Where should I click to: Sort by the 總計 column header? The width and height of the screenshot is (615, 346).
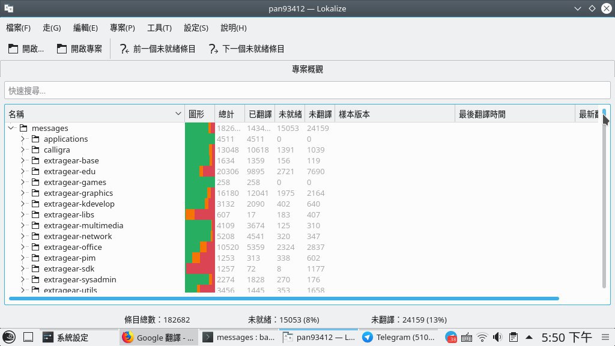click(229, 114)
